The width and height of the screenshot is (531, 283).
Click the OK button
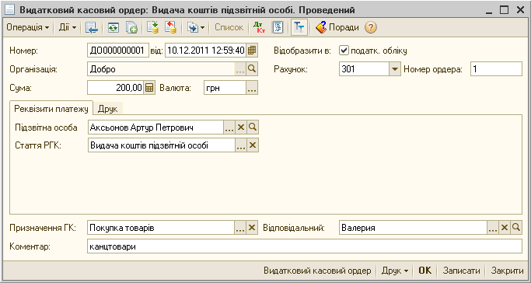tap(425, 271)
